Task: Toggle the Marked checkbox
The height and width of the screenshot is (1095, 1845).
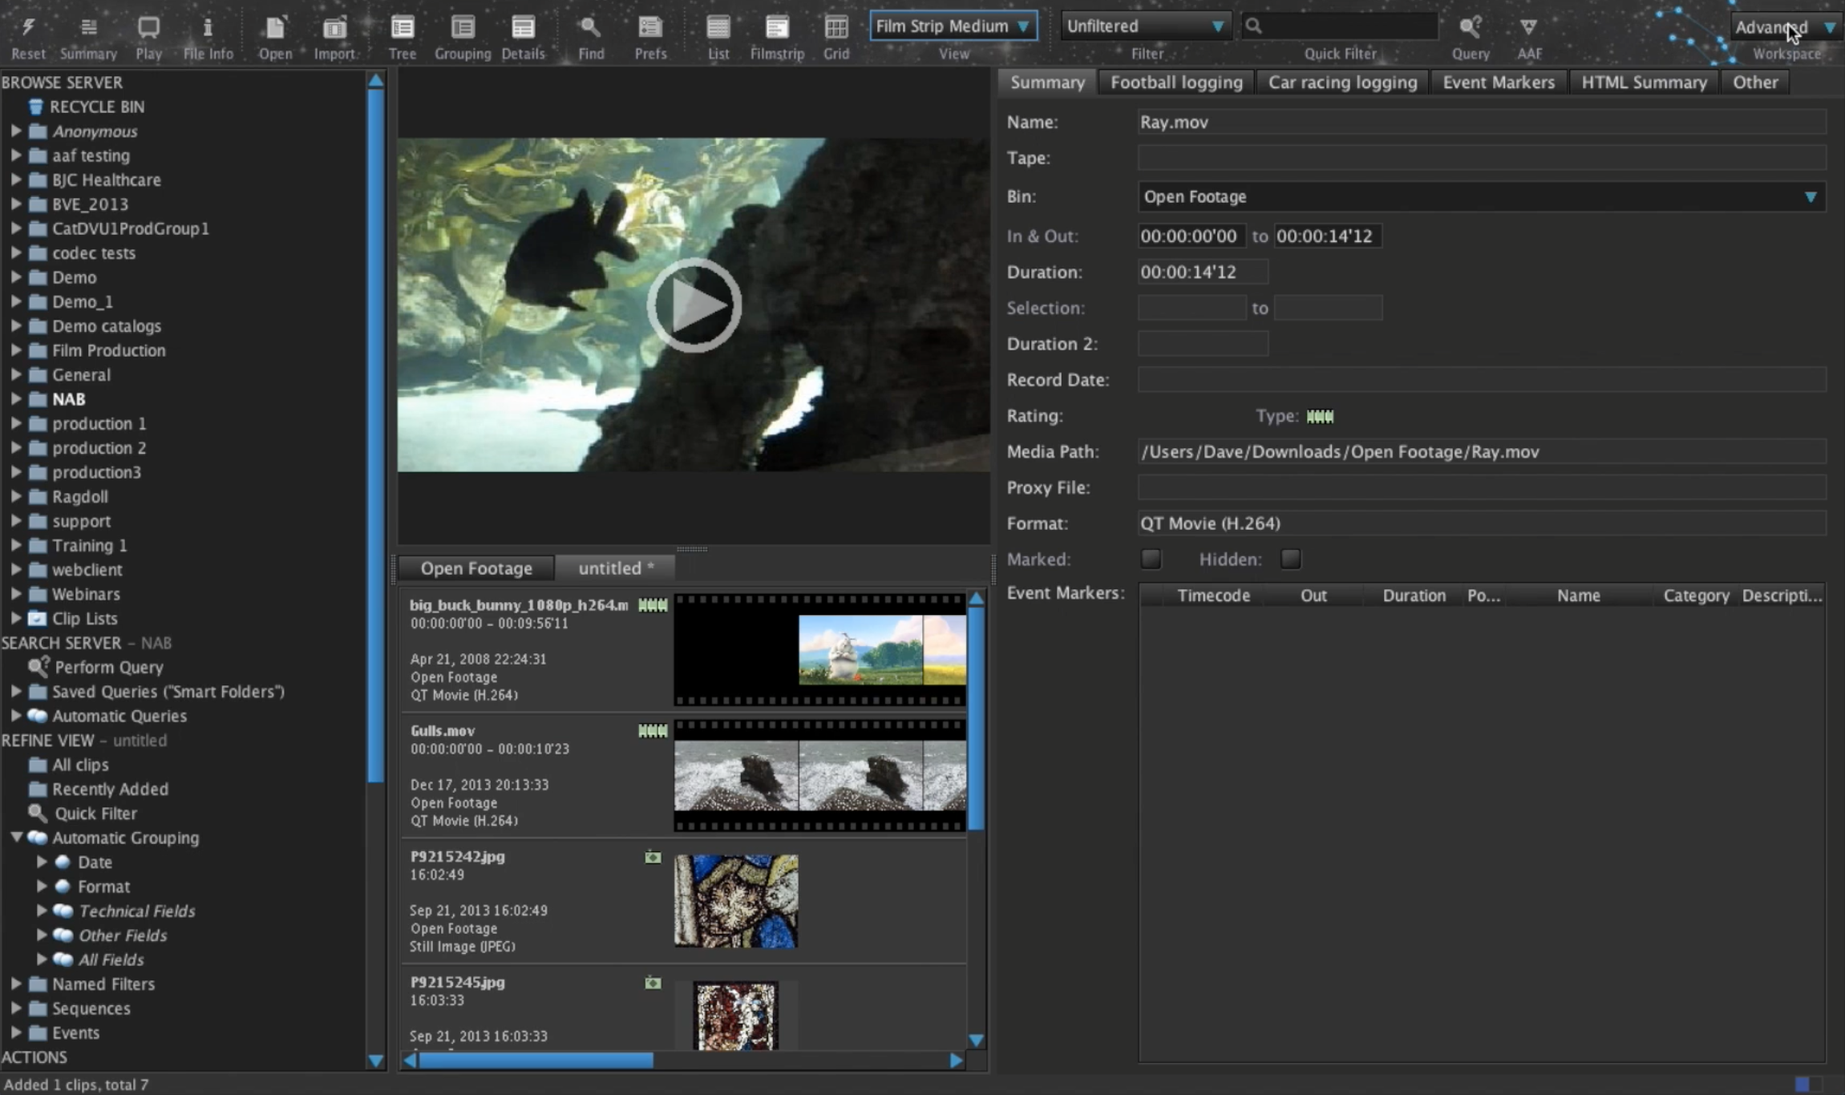Action: point(1151,559)
